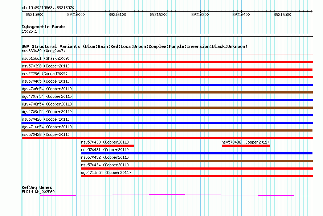The image size is (323, 216).
Task: Click the right arrow of the ruler
Action: click(x=312, y=11)
